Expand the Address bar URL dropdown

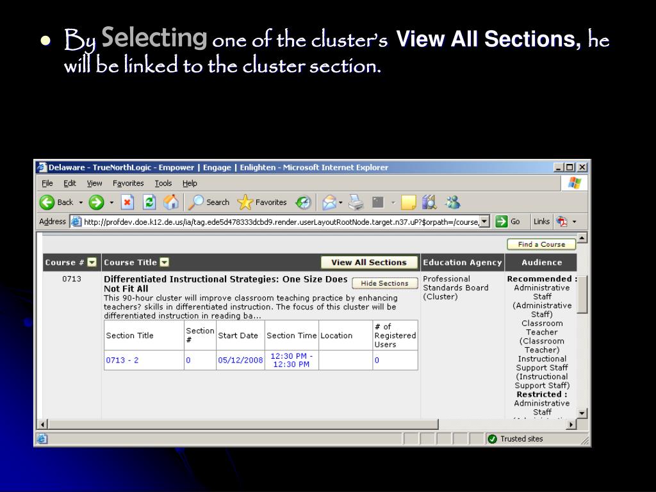coord(484,222)
